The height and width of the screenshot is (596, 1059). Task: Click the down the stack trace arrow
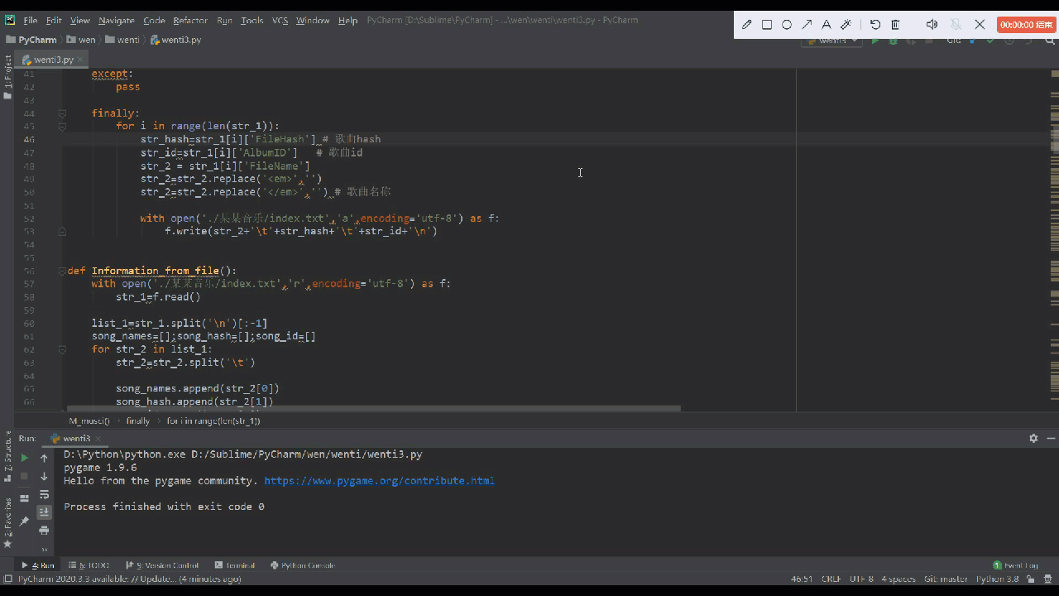coord(44,476)
